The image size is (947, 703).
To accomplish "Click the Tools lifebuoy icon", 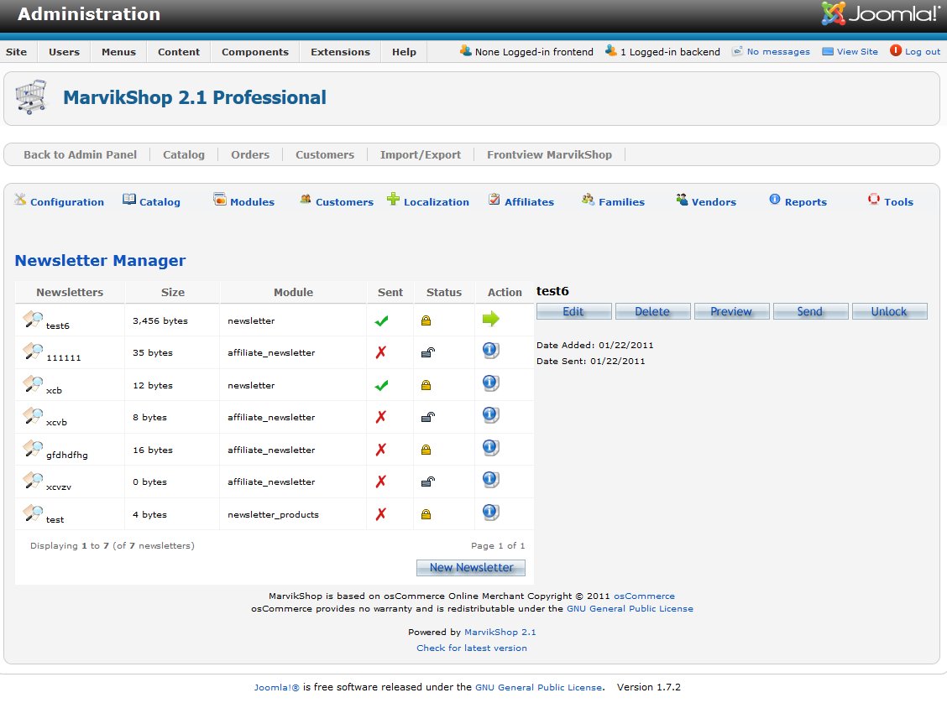I will click(x=873, y=199).
